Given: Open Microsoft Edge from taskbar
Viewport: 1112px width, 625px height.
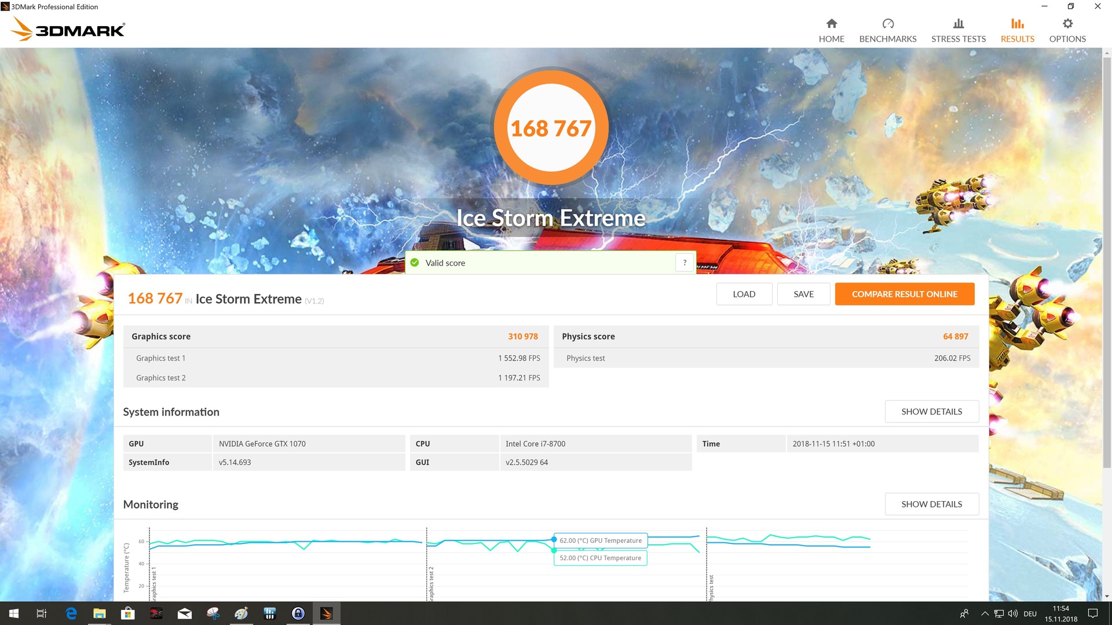Looking at the screenshot, I should pos(71,613).
